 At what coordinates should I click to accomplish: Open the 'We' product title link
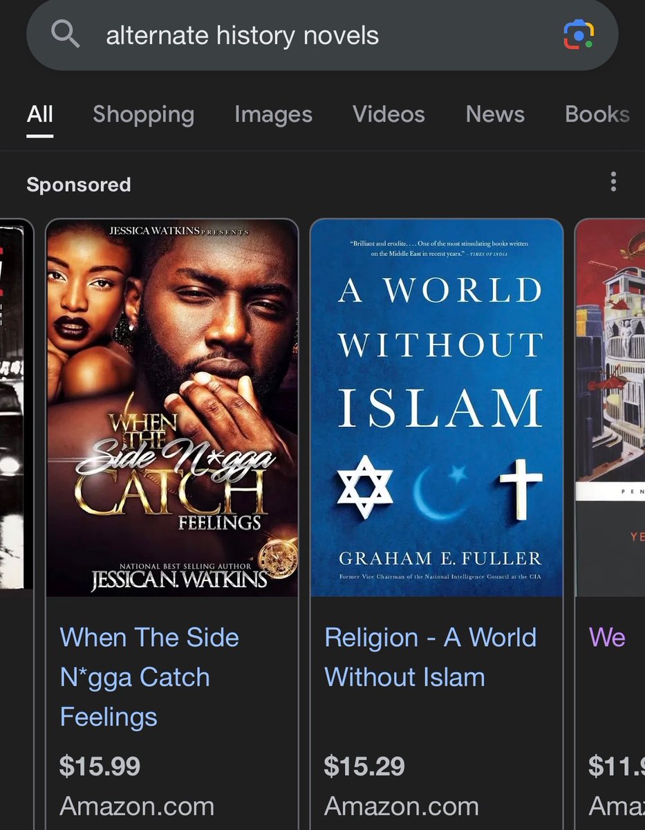tap(607, 638)
